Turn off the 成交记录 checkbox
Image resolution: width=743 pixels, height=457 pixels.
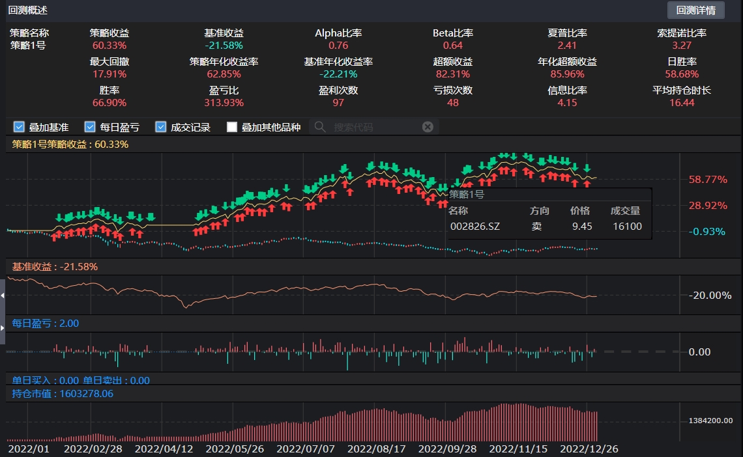pyautogui.click(x=160, y=127)
